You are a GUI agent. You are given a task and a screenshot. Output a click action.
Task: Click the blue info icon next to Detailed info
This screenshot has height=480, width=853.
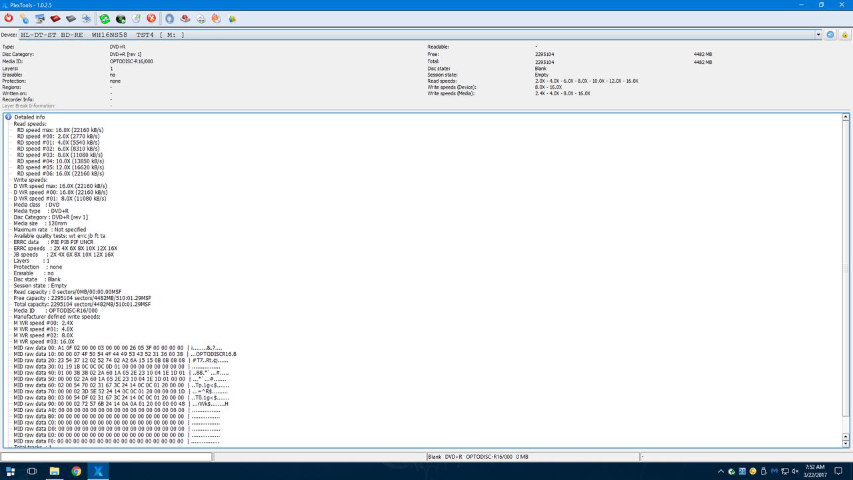tap(9, 117)
